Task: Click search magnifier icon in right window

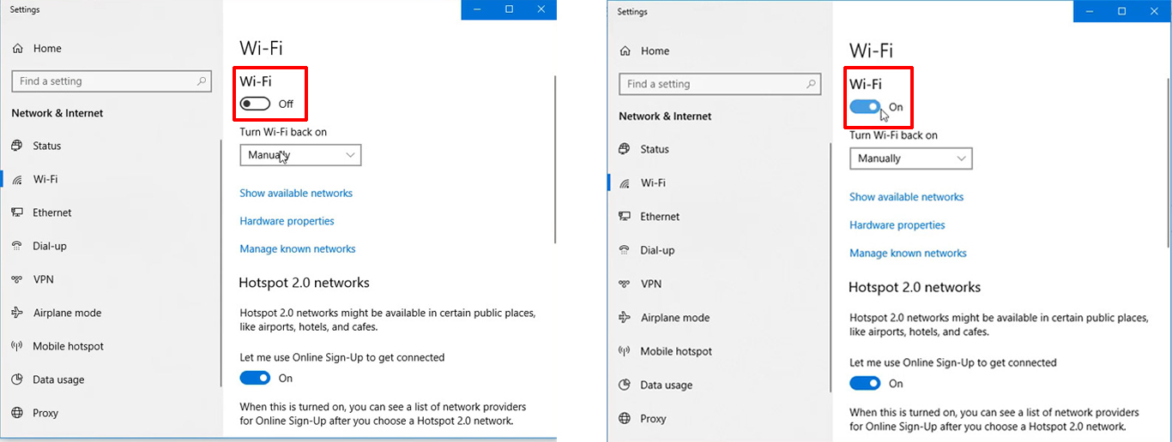Action: (811, 84)
